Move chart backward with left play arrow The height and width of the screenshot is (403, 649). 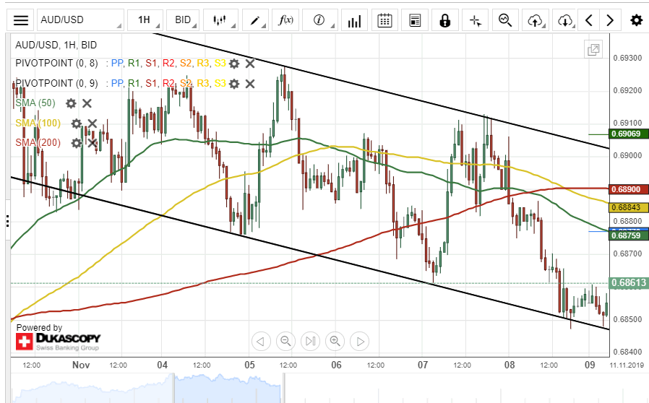click(261, 342)
